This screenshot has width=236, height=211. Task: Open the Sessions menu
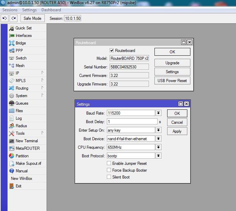click(10, 10)
